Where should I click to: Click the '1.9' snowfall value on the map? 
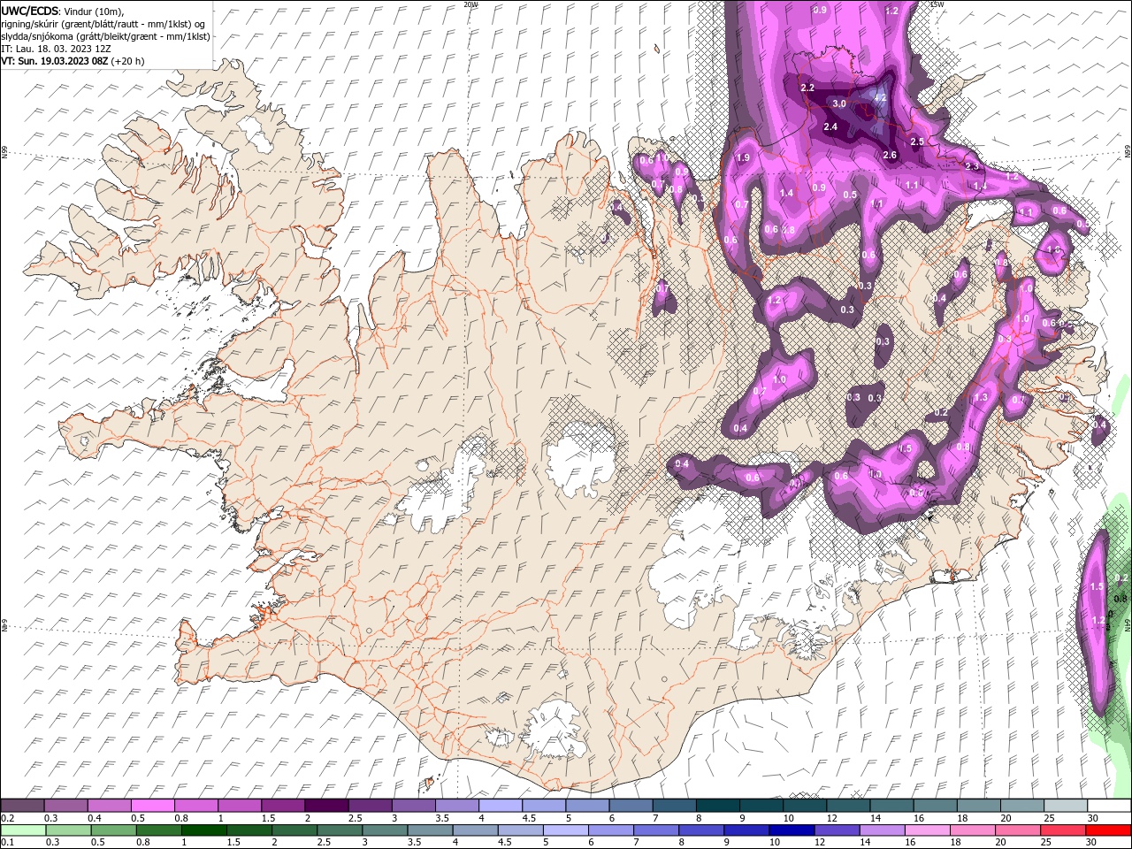click(743, 157)
